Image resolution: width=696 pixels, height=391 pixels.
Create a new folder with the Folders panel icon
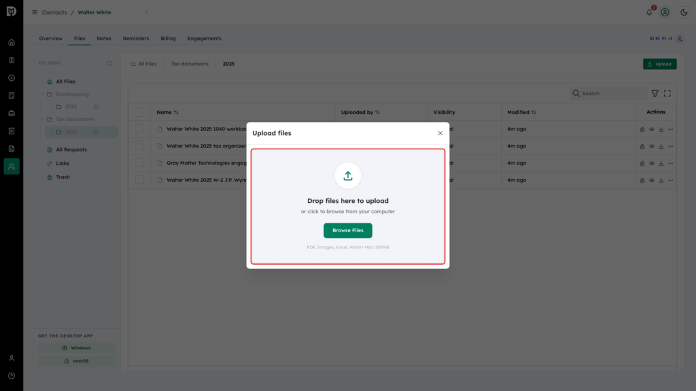(109, 63)
